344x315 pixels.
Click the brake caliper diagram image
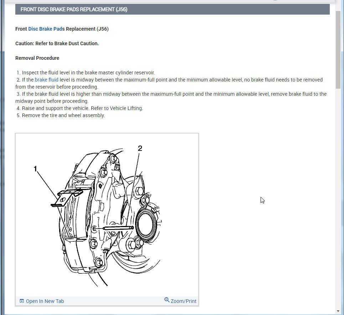pos(107,215)
